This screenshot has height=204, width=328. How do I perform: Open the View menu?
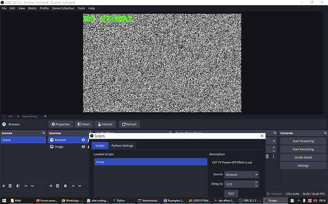click(x=21, y=9)
